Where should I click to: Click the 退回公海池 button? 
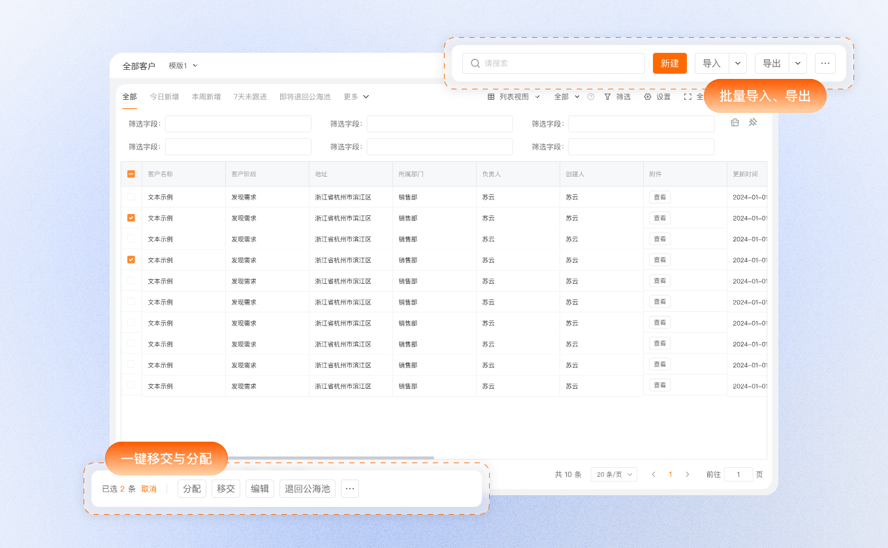click(308, 489)
